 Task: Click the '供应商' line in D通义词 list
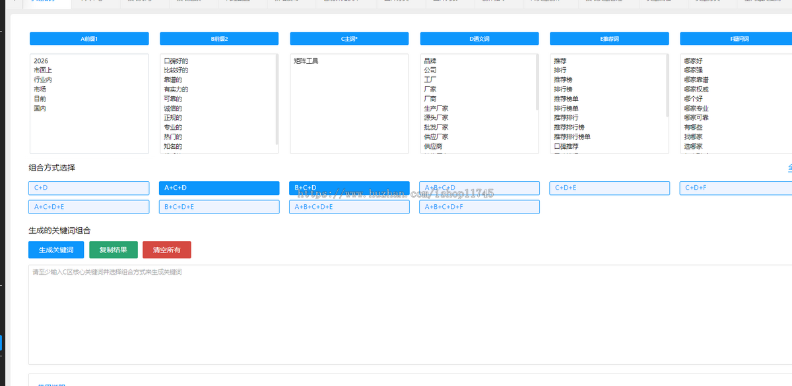433,146
